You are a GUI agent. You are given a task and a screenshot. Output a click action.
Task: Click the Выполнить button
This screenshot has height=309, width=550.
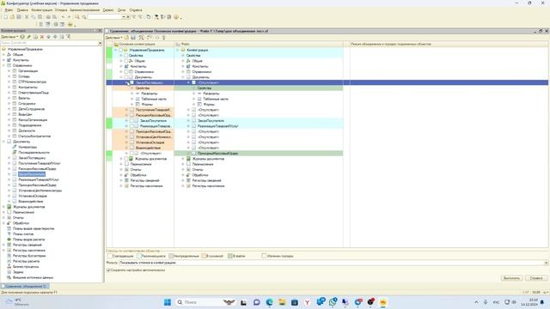pos(511,278)
